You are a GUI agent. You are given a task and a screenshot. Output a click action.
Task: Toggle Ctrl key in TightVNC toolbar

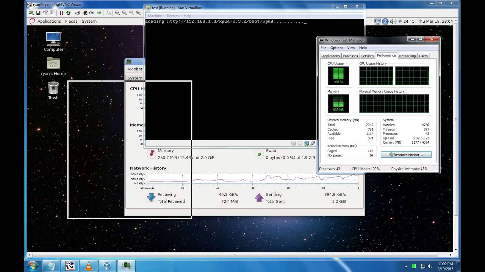pos(92,13)
